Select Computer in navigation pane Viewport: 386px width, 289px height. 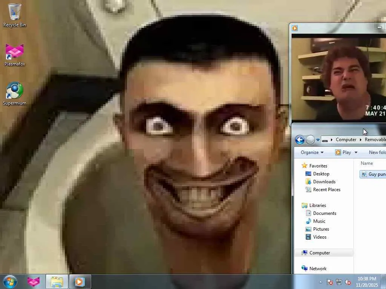pos(324,253)
